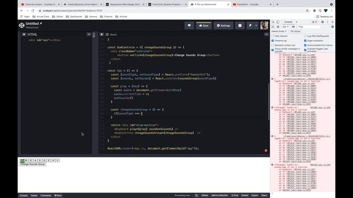Screen dimensions: 353x198
Task: Click Change Sounds Group preview button
Action: coord(33,164)
